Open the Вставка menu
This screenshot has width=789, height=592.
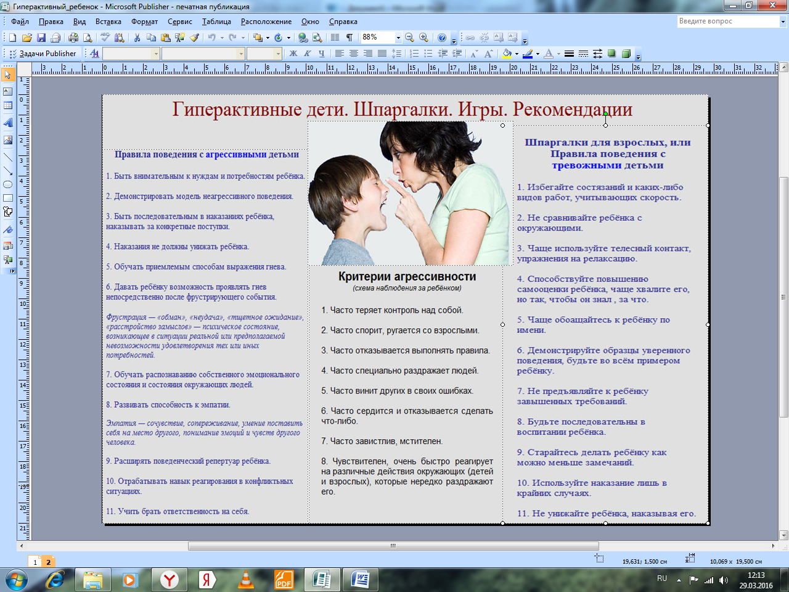pos(108,22)
